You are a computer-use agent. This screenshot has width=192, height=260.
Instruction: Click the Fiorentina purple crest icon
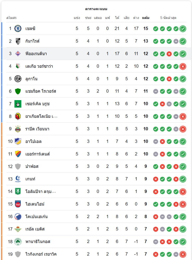click(x=18, y=54)
